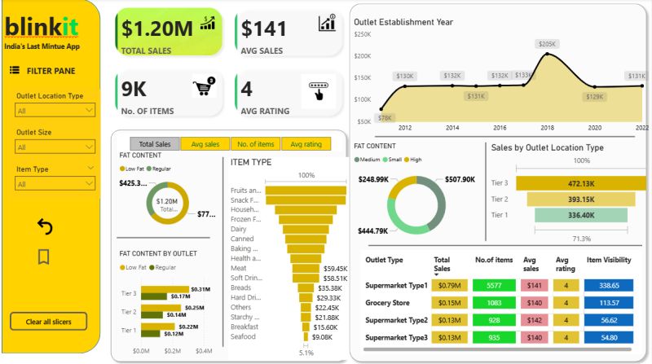
Task: Click the $507.90K donut label
Action: coord(460,179)
